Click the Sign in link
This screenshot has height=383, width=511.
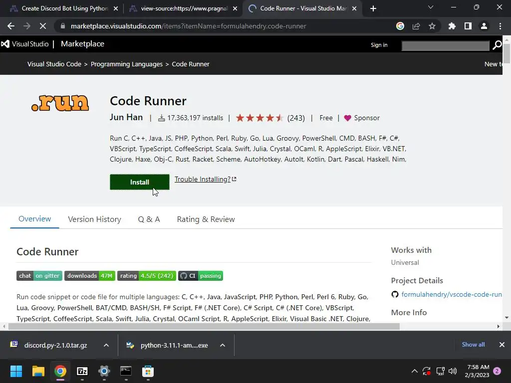pos(379,45)
